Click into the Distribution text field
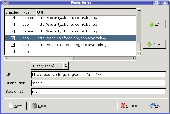This screenshot has width=170, height=114. pyautogui.click(x=98, y=83)
